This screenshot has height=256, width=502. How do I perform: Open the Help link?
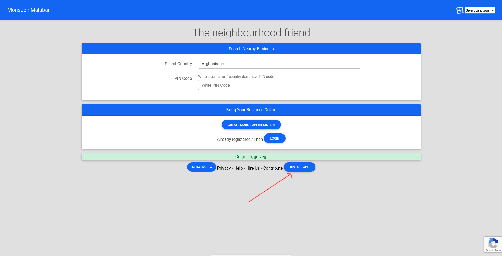[x=238, y=168]
